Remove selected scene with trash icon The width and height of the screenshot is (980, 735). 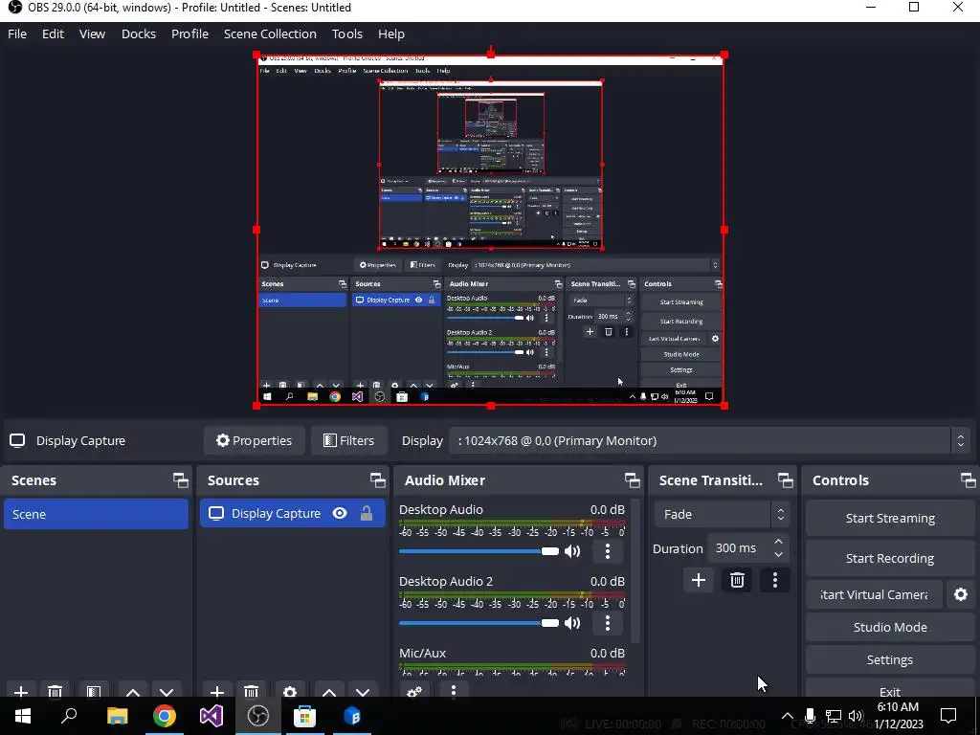click(55, 691)
